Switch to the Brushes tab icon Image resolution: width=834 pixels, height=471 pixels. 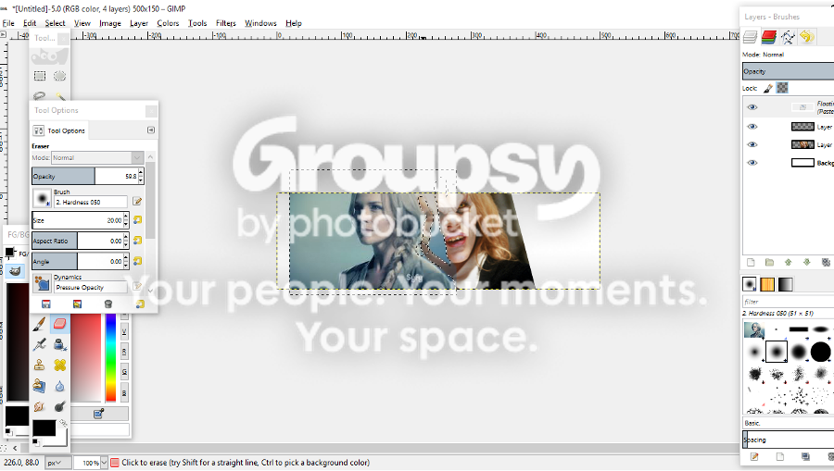pyautogui.click(x=750, y=284)
